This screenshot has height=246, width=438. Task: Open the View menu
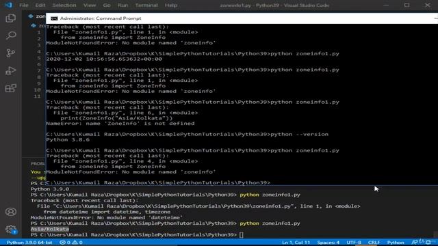coord(90,5)
